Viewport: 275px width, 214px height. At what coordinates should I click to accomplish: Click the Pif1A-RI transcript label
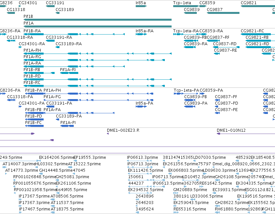(68, 69)
